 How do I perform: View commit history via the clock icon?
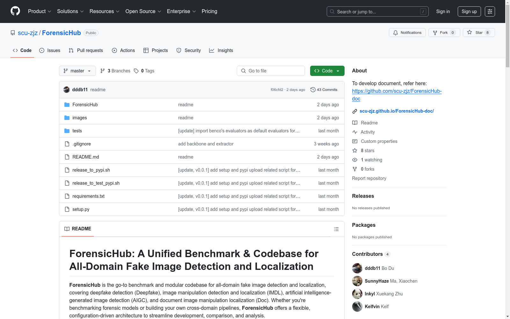[x=313, y=90]
